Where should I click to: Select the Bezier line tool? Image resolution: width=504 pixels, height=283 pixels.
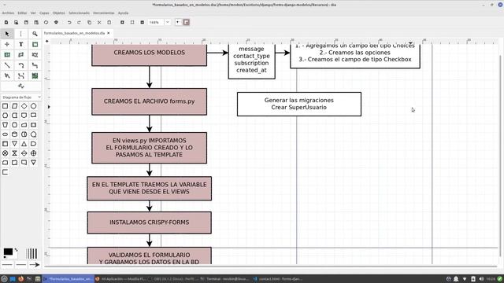pyautogui.click(x=21, y=76)
